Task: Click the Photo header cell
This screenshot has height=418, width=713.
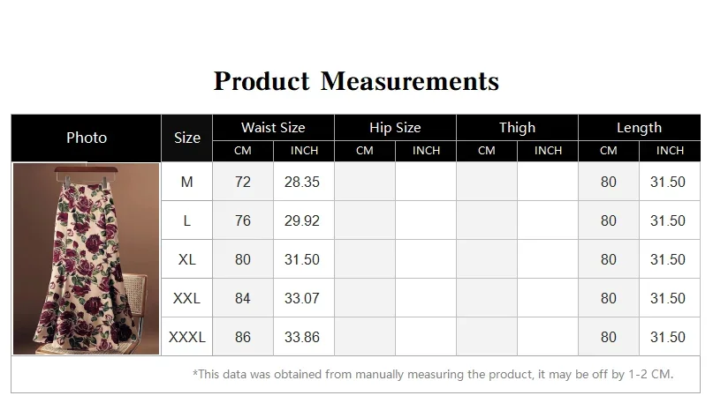Action: pyautogui.click(x=87, y=138)
